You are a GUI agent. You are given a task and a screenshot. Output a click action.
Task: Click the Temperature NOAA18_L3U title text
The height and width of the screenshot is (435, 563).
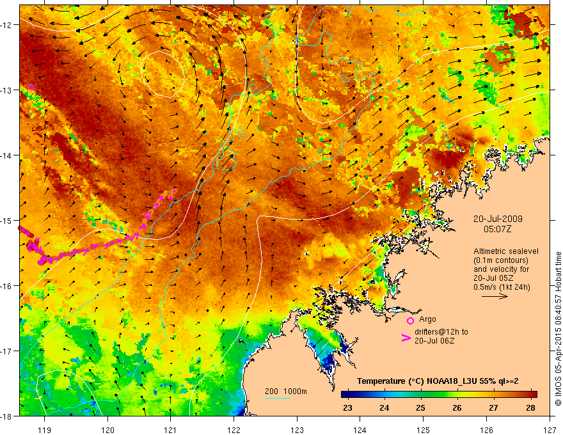tap(438, 381)
